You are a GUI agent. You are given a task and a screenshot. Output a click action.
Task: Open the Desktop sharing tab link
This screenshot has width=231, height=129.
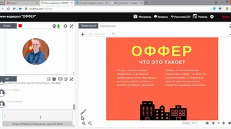[x=108, y=26]
